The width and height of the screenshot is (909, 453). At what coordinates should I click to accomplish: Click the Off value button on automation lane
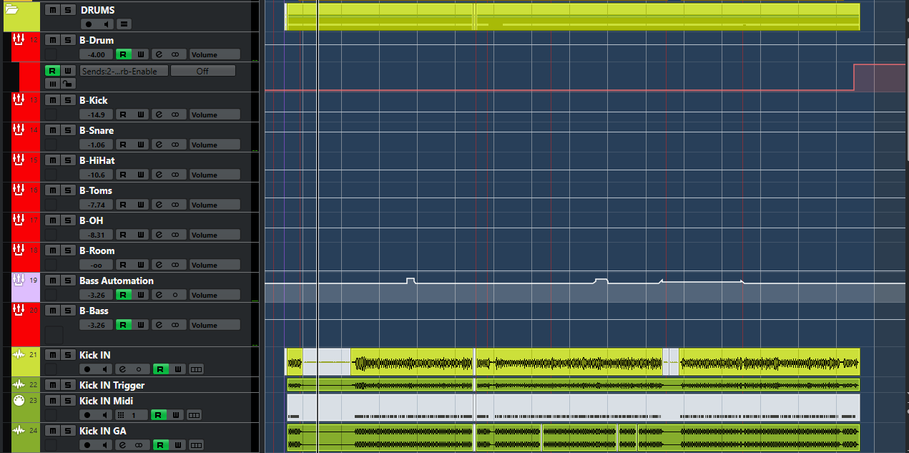(202, 71)
